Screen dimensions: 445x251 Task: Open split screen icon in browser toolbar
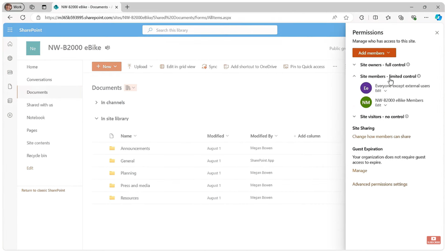[375, 17]
